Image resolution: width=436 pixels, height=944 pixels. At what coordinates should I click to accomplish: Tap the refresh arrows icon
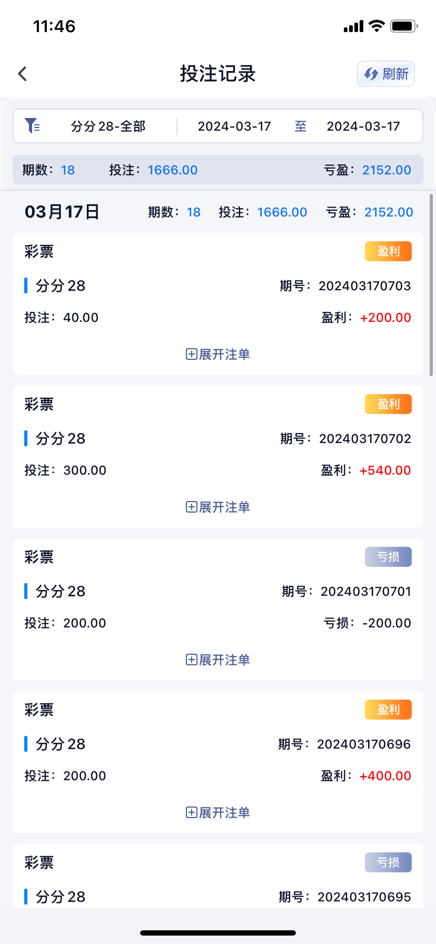coord(371,74)
